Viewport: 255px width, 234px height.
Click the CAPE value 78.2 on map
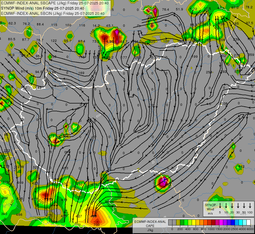click(249, 7)
